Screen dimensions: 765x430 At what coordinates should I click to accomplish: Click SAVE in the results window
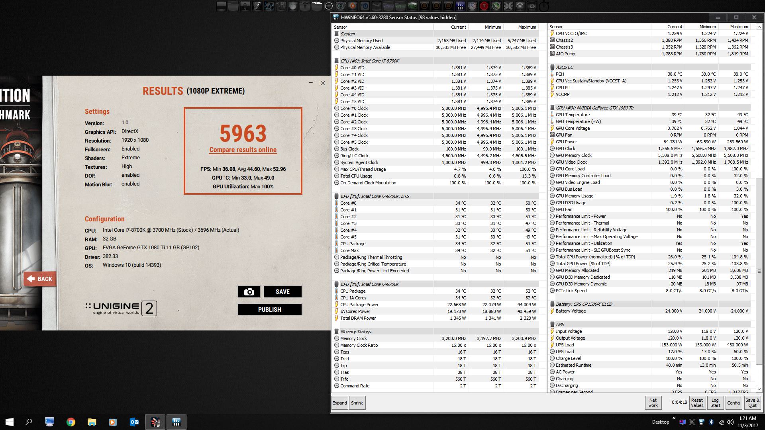(x=282, y=292)
